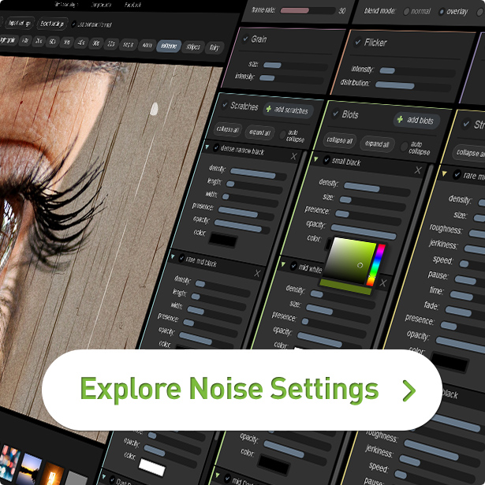
Task: Choose the 'warm' preset
Action: coord(147,45)
